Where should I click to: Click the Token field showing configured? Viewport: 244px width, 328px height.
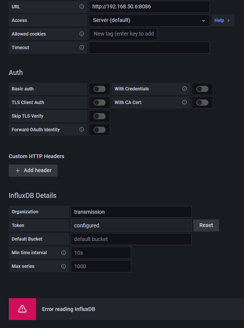tap(131, 225)
